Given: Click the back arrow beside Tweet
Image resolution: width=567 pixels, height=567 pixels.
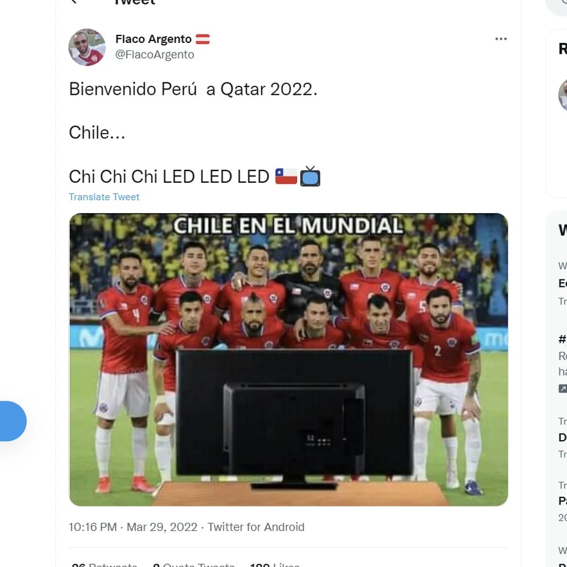Looking at the screenshot, I should point(74,2).
